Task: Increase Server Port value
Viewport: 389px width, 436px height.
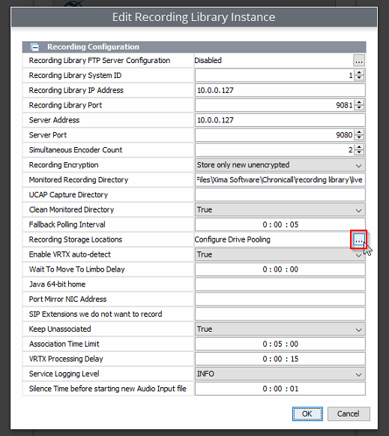Action: (x=359, y=132)
